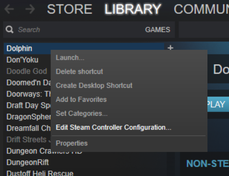Click the back navigation arrow
This screenshot has width=229, height=176.
click(x=9, y=9)
